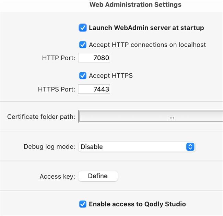The height and width of the screenshot is (216, 223).
Task: Click the 'Access key:' label
Action: coord(57,177)
